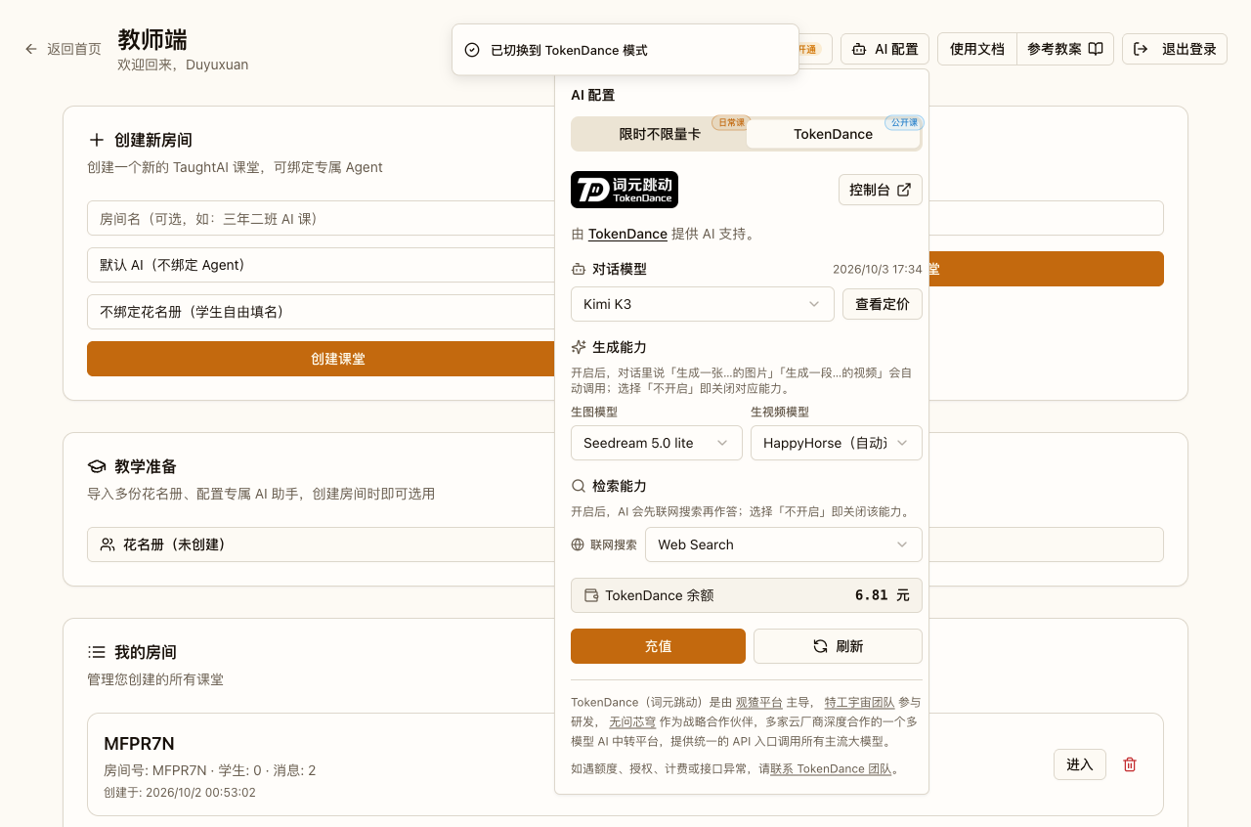
Task: Open the Web Search dropdown
Action: pyautogui.click(x=784, y=544)
